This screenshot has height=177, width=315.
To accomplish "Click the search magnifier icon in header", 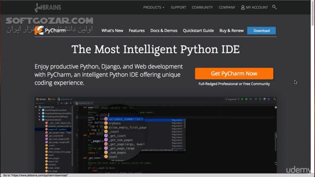I will click(x=274, y=7).
